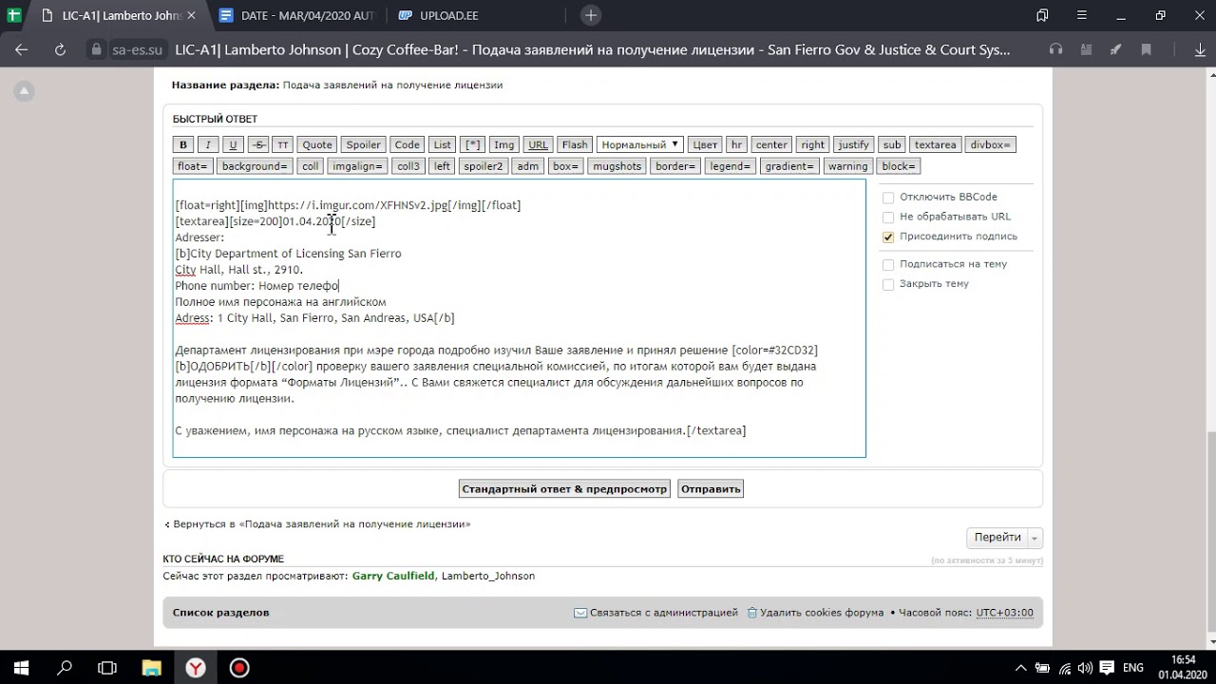
Task: Insert the hr horizontal rule tag
Action: 736,144
